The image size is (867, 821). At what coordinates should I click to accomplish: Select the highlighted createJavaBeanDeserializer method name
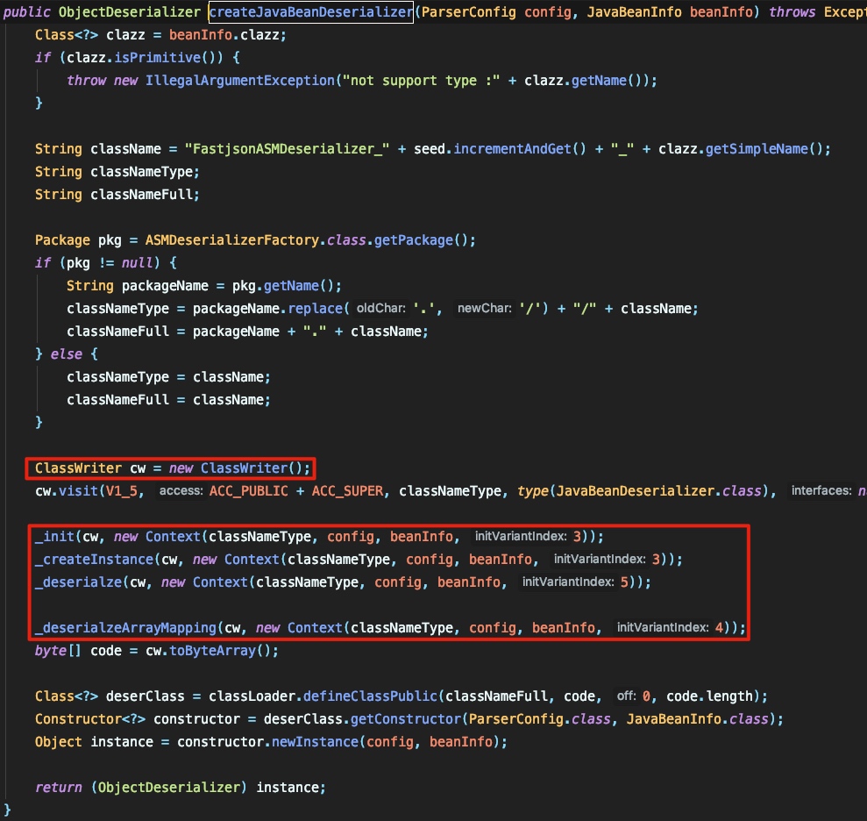pyautogui.click(x=311, y=12)
